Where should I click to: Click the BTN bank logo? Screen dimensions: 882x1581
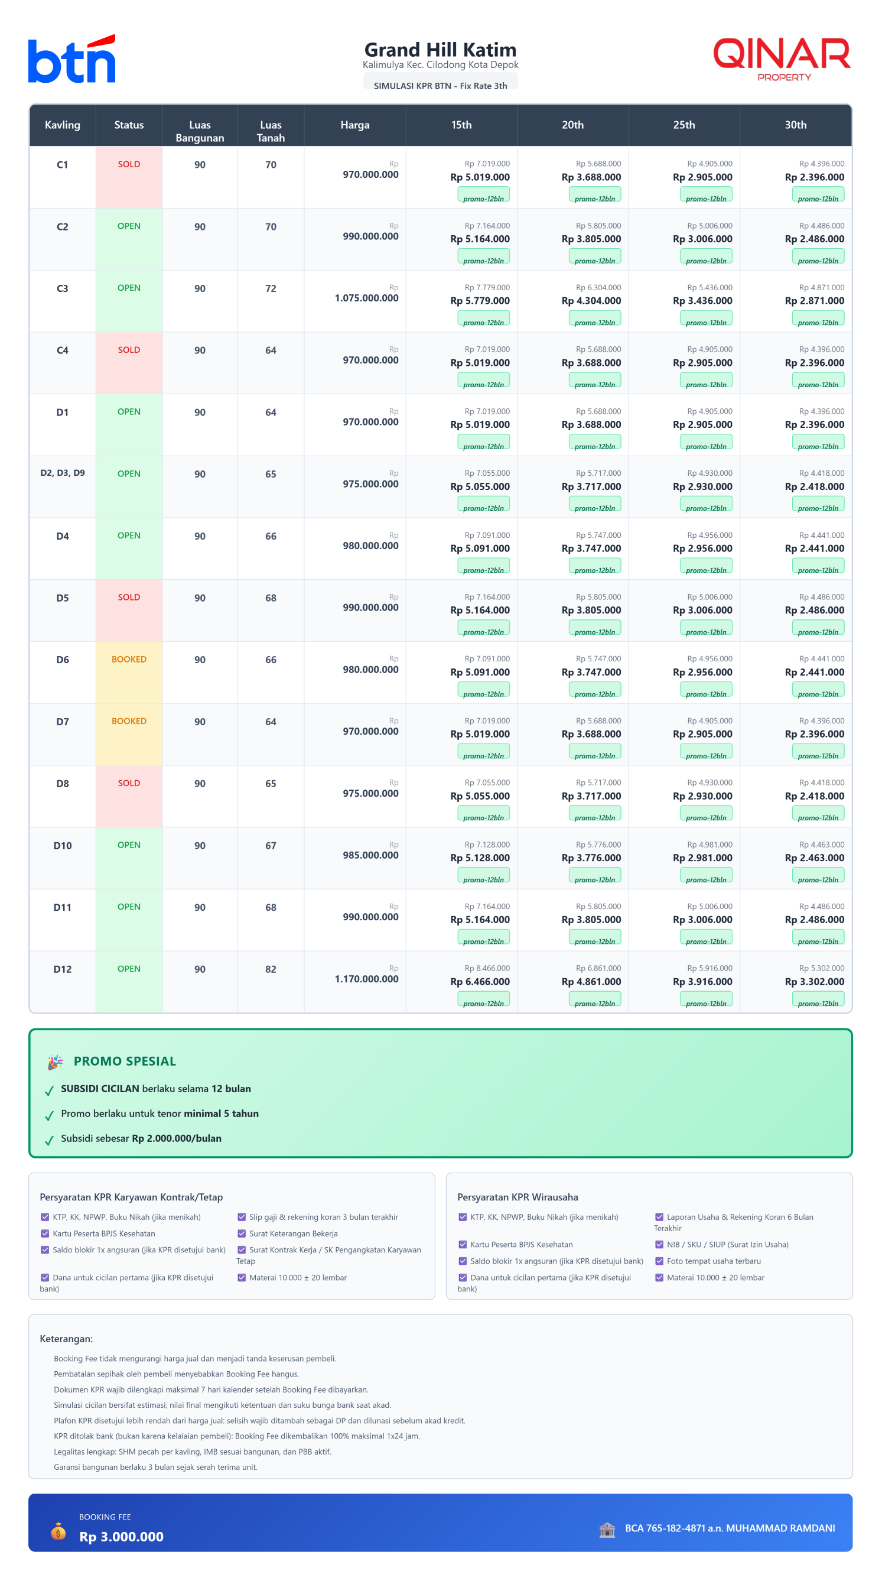(x=71, y=60)
